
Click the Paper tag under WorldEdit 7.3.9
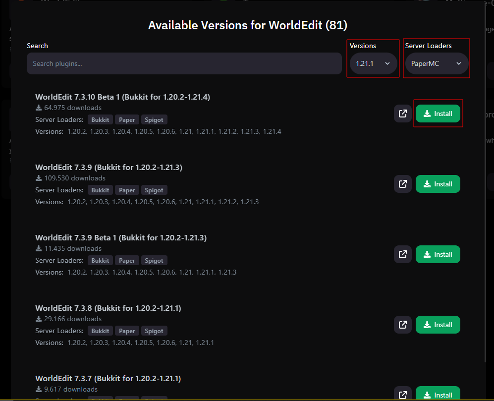127,190
